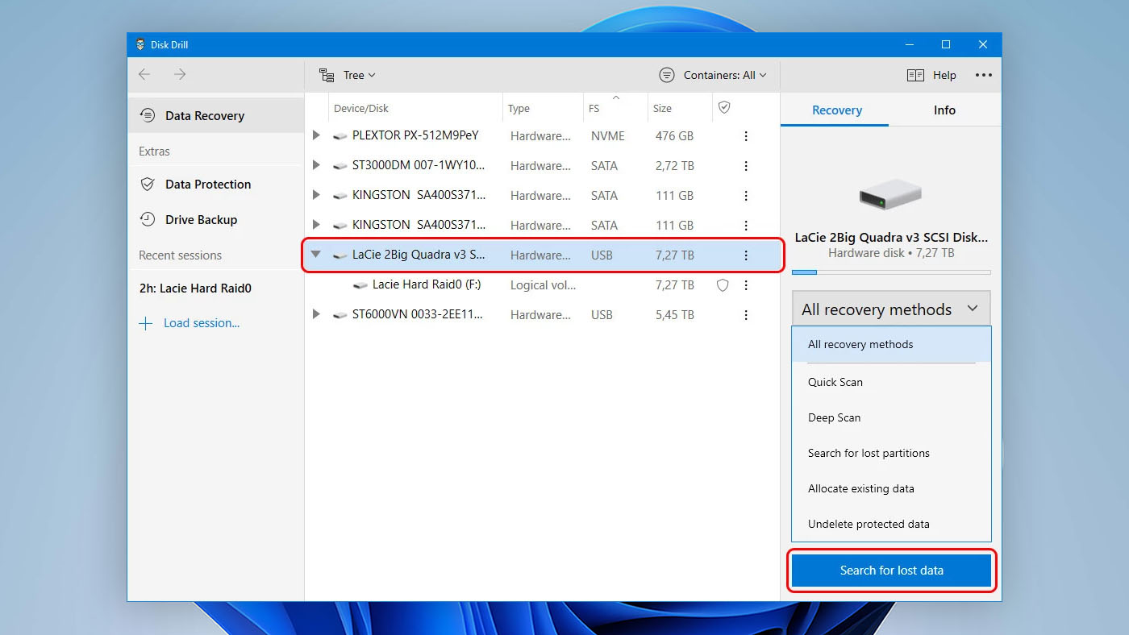
Task: Click the forward navigation arrow
Action: pos(180,74)
